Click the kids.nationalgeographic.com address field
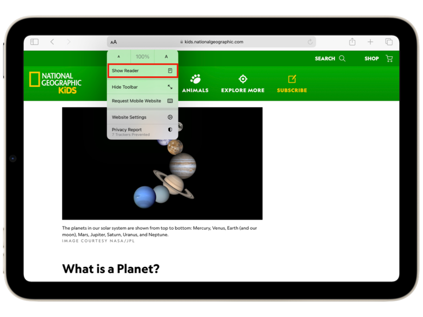Image resolution: width=423 pixels, height=317 pixels. tap(211, 42)
